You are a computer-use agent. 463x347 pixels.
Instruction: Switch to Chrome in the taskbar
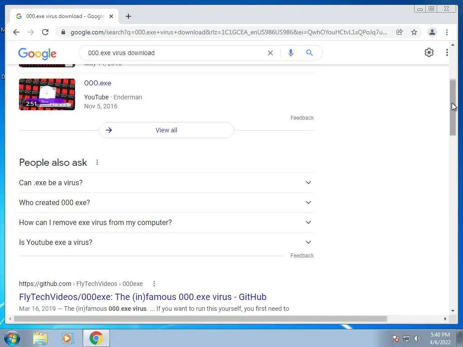click(x=96, y=338)
